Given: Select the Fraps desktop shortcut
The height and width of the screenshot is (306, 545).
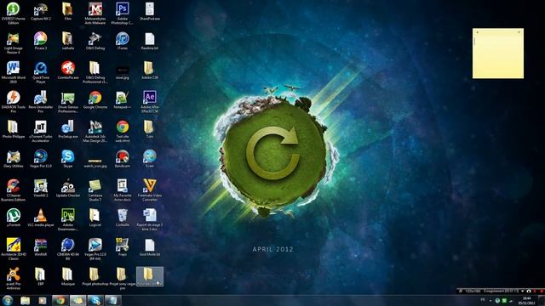Looking at the screenshot, I should click(x=123, y=247).
